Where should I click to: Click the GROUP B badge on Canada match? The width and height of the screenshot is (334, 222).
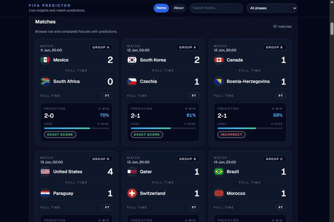pos(274,47)
